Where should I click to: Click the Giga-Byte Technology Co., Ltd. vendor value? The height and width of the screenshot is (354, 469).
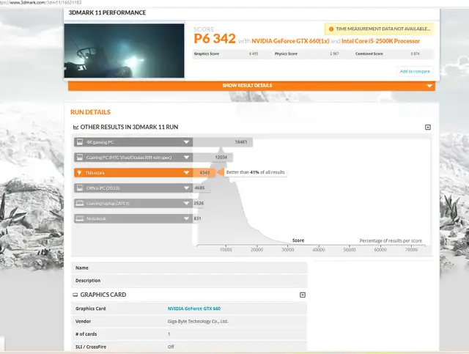pyautogui.click(x=198, y=321)
